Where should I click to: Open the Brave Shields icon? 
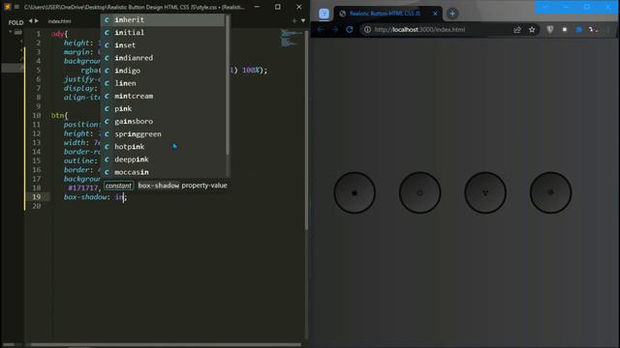pos(549,30)
